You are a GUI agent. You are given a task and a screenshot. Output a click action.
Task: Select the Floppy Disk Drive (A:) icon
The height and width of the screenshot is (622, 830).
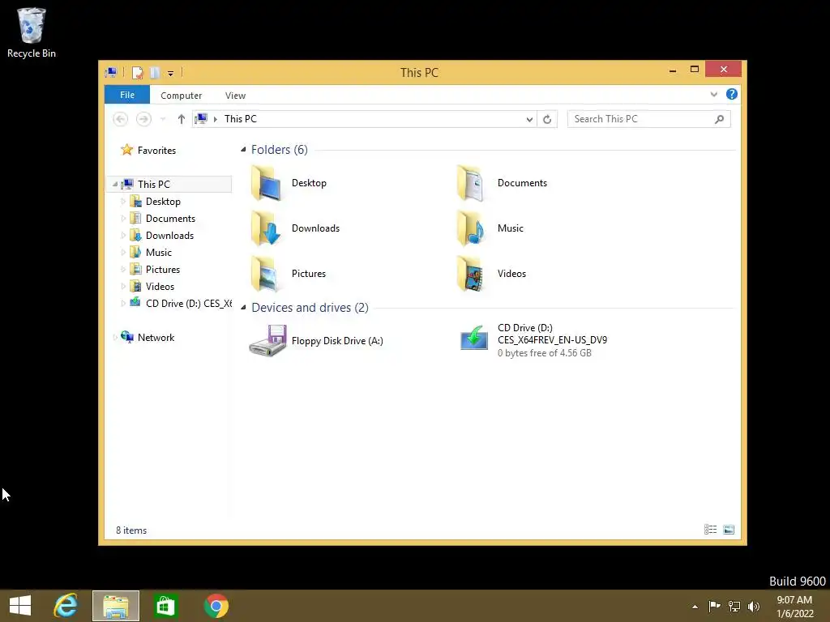pyautogui.click(x=267, y=341)
